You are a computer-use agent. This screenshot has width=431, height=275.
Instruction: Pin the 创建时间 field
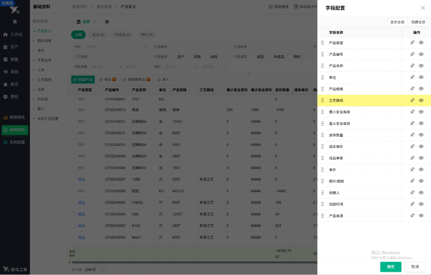point(412,204)
